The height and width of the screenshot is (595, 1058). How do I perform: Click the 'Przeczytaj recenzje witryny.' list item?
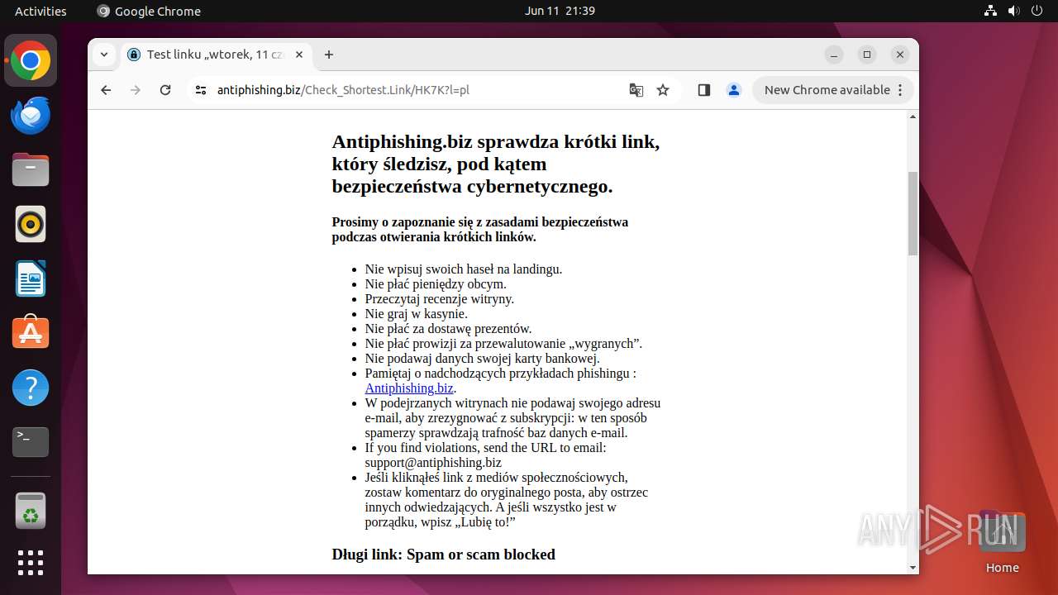coord(440,299)
